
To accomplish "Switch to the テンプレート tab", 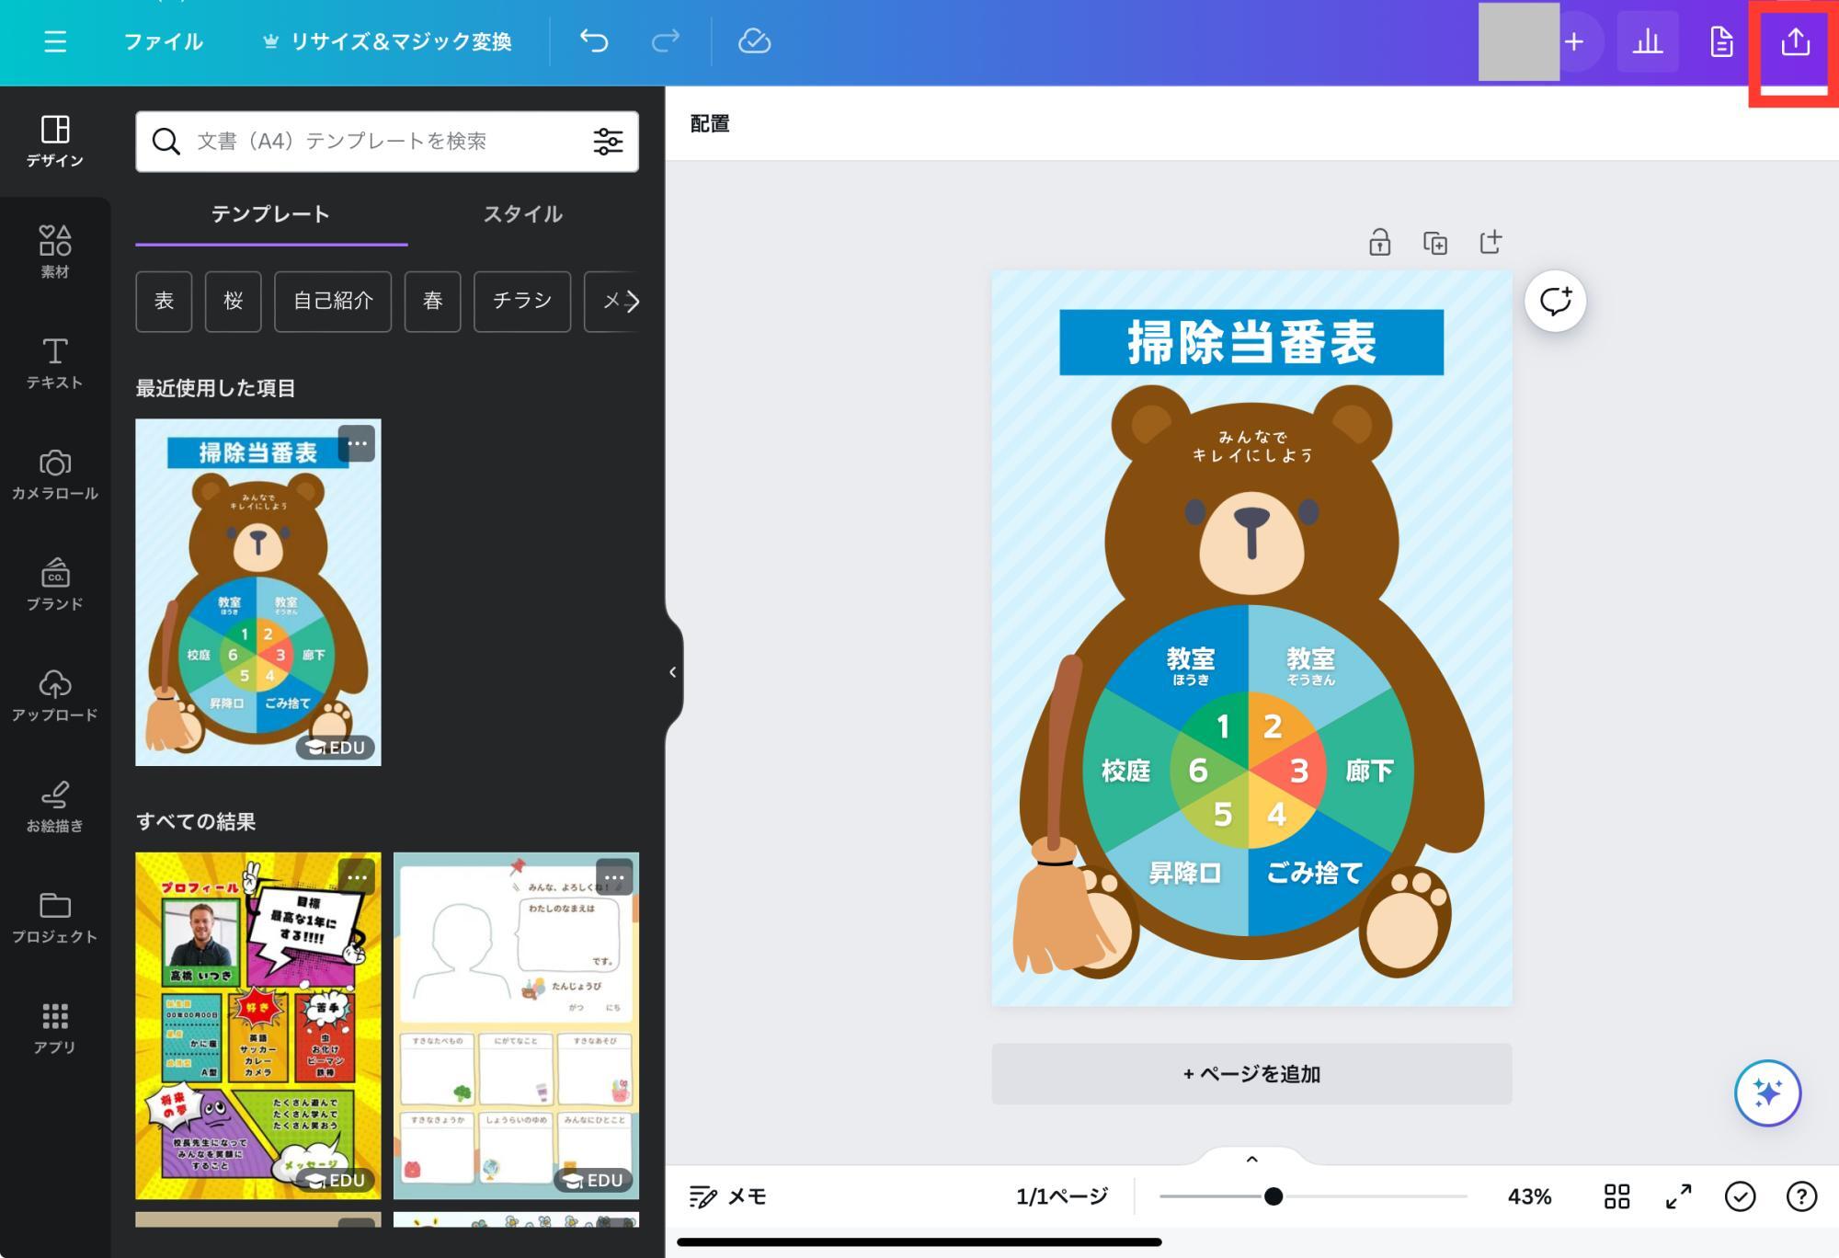I will coord(270,214).
